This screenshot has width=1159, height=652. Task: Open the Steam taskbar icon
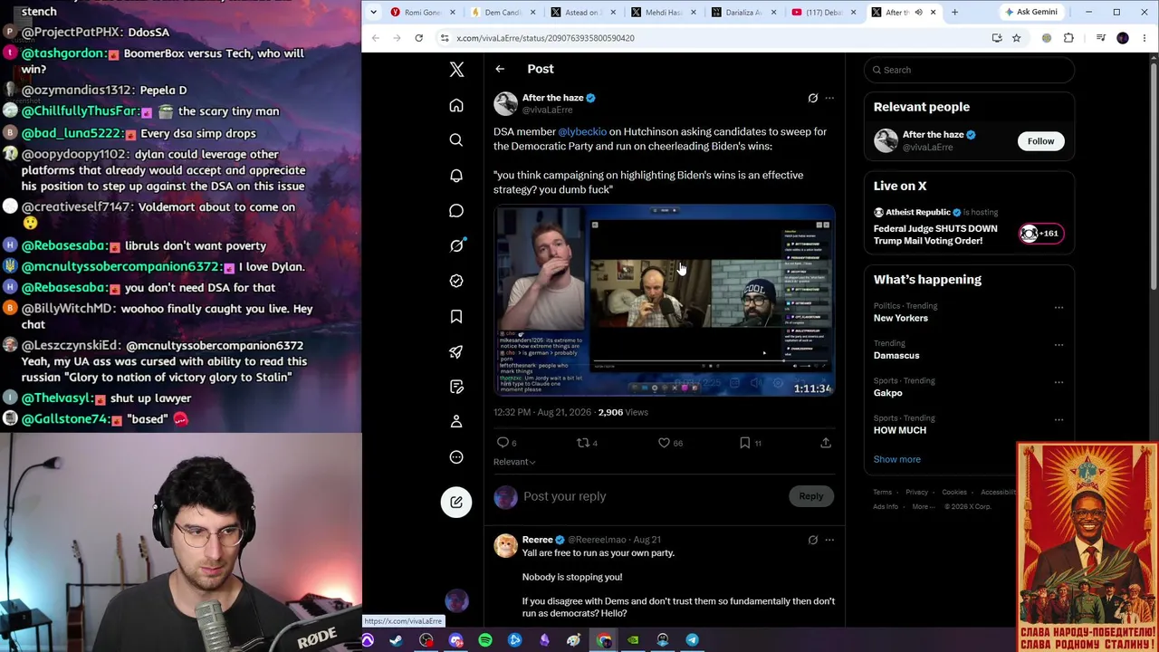point(397,640)
